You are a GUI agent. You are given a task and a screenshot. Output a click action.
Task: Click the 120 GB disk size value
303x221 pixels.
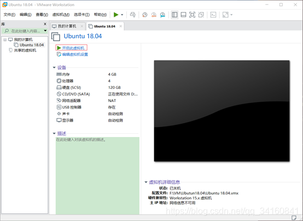pyautogui.click(x=114, y=87)
